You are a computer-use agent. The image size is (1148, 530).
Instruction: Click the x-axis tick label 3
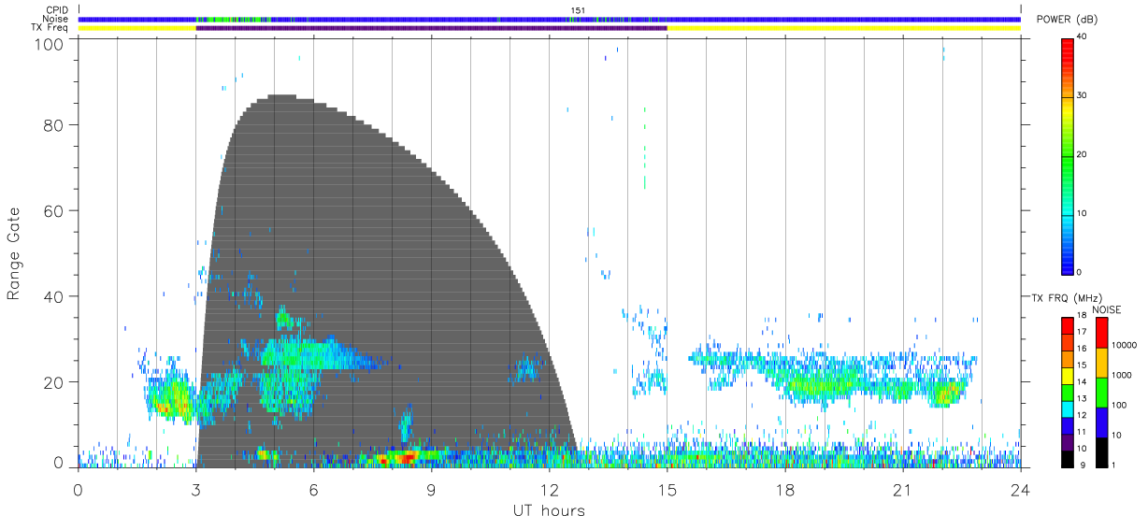coord(195,490)
